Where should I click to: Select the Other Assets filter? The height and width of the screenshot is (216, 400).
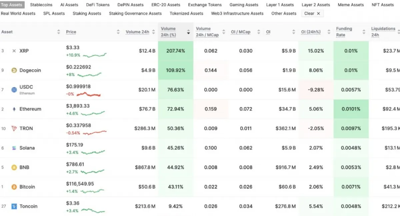tap(284, 13)
